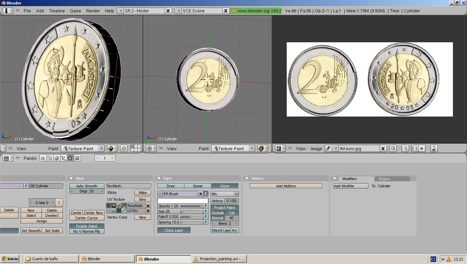Toggle the Auto Smooth button
The image size is (467, 264).
(87, 186)
